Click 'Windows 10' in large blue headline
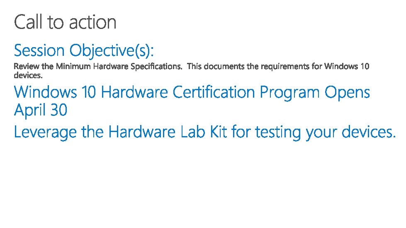This screenshot has height=228, width=406. [x=55, y=92]
